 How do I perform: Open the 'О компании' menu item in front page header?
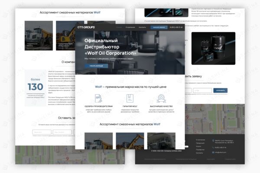coord(130,27)
